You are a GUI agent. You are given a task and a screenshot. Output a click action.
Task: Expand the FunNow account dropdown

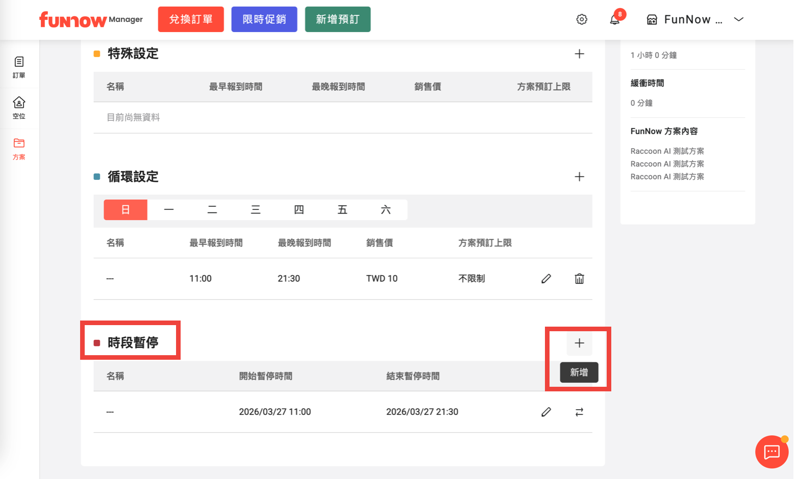pyautogui.click(x=738, y=19)
